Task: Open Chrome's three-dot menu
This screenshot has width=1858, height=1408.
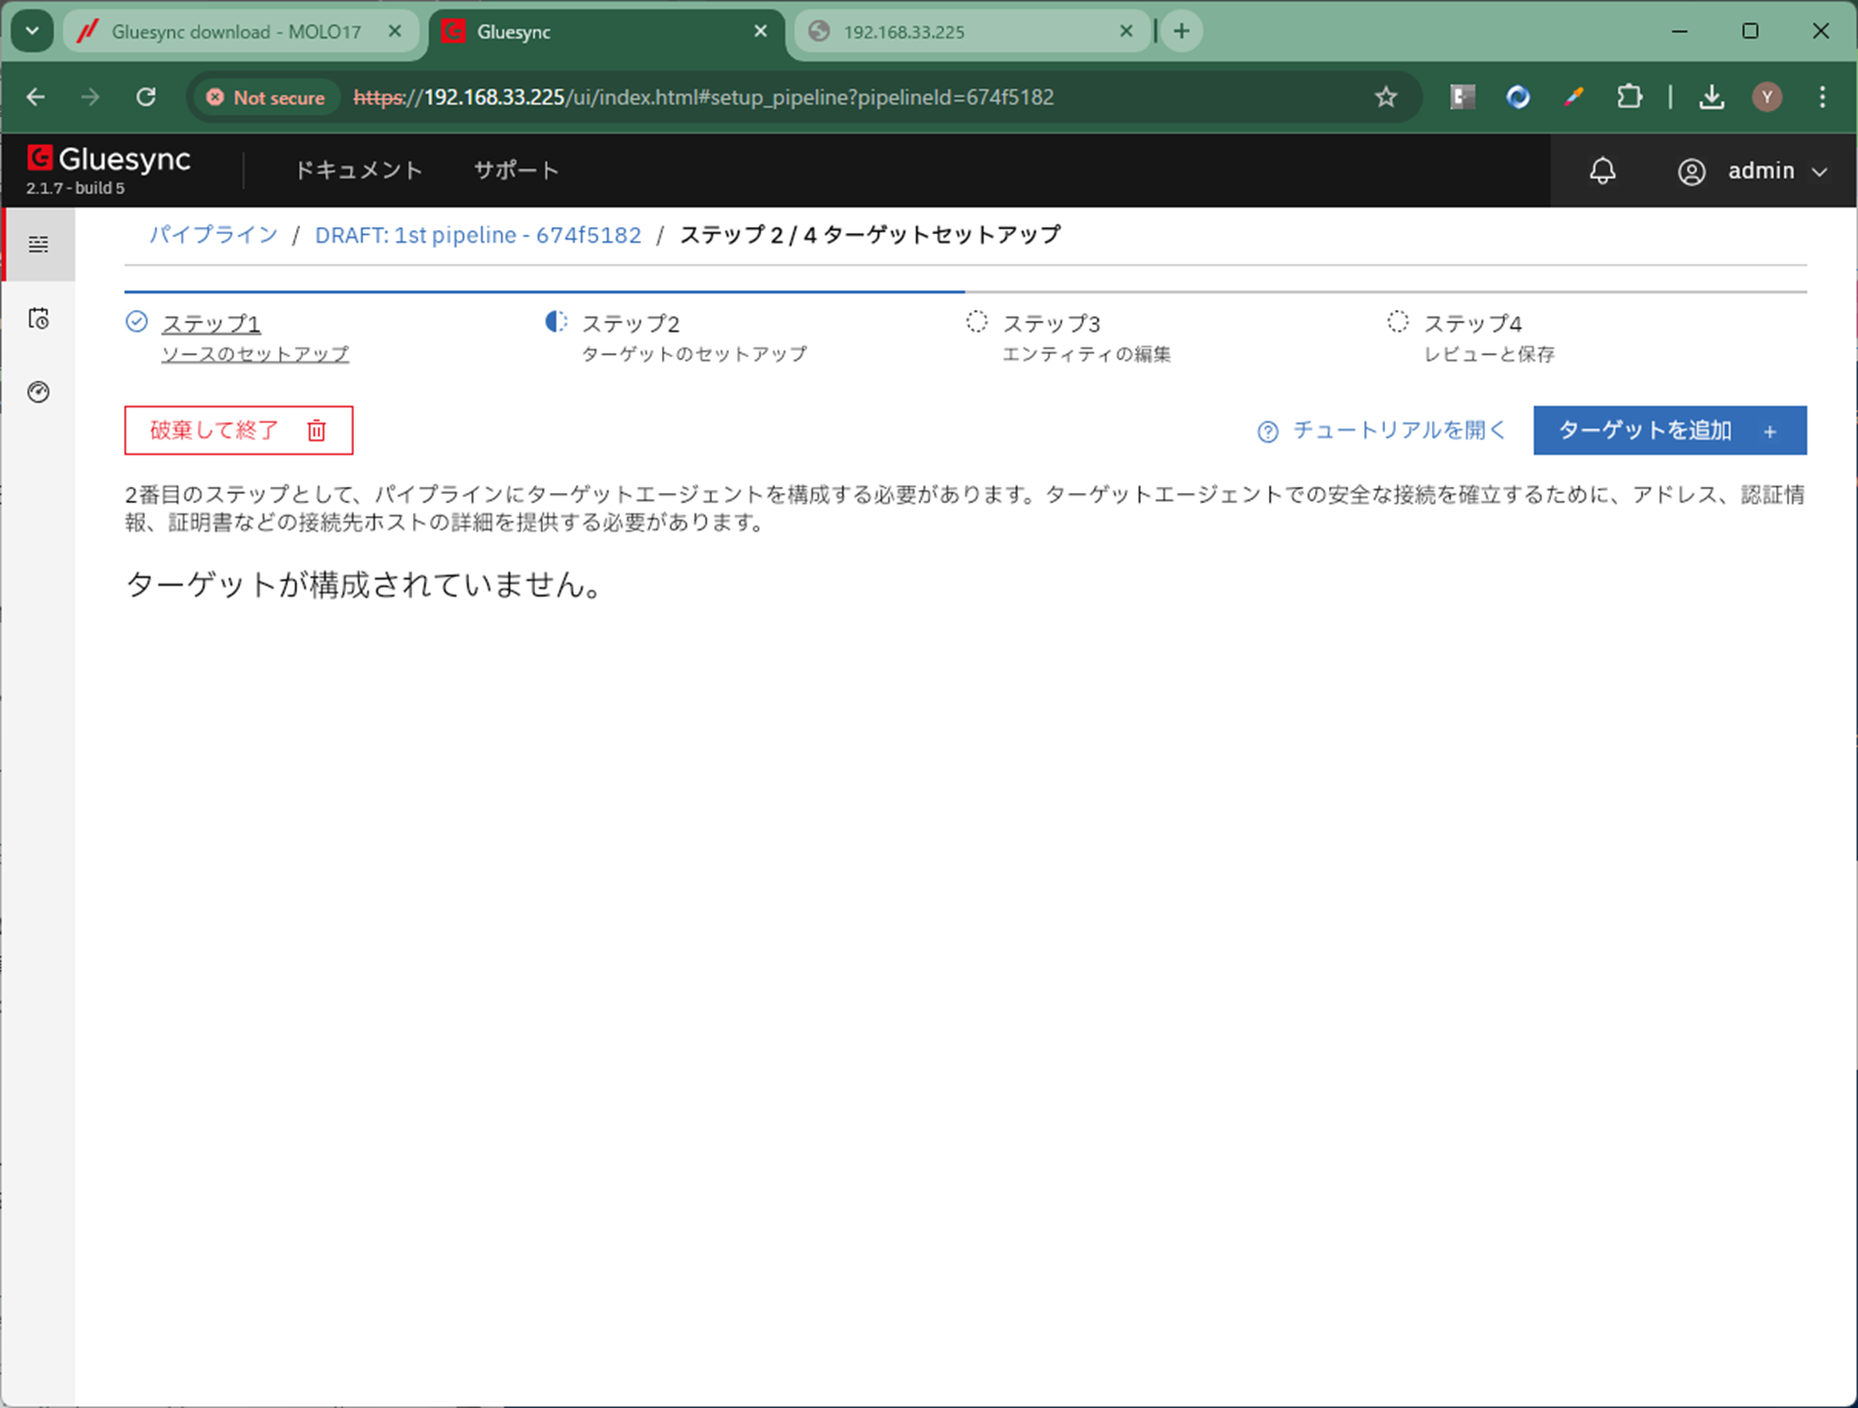Action: click(1822, 97)
